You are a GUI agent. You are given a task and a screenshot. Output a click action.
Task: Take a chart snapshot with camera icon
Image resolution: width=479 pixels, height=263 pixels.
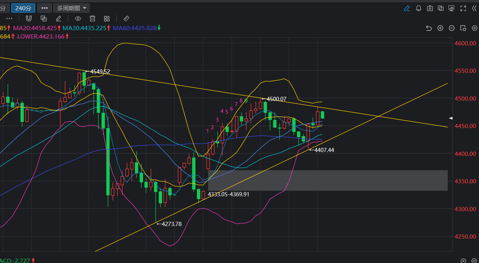point(430,8)
